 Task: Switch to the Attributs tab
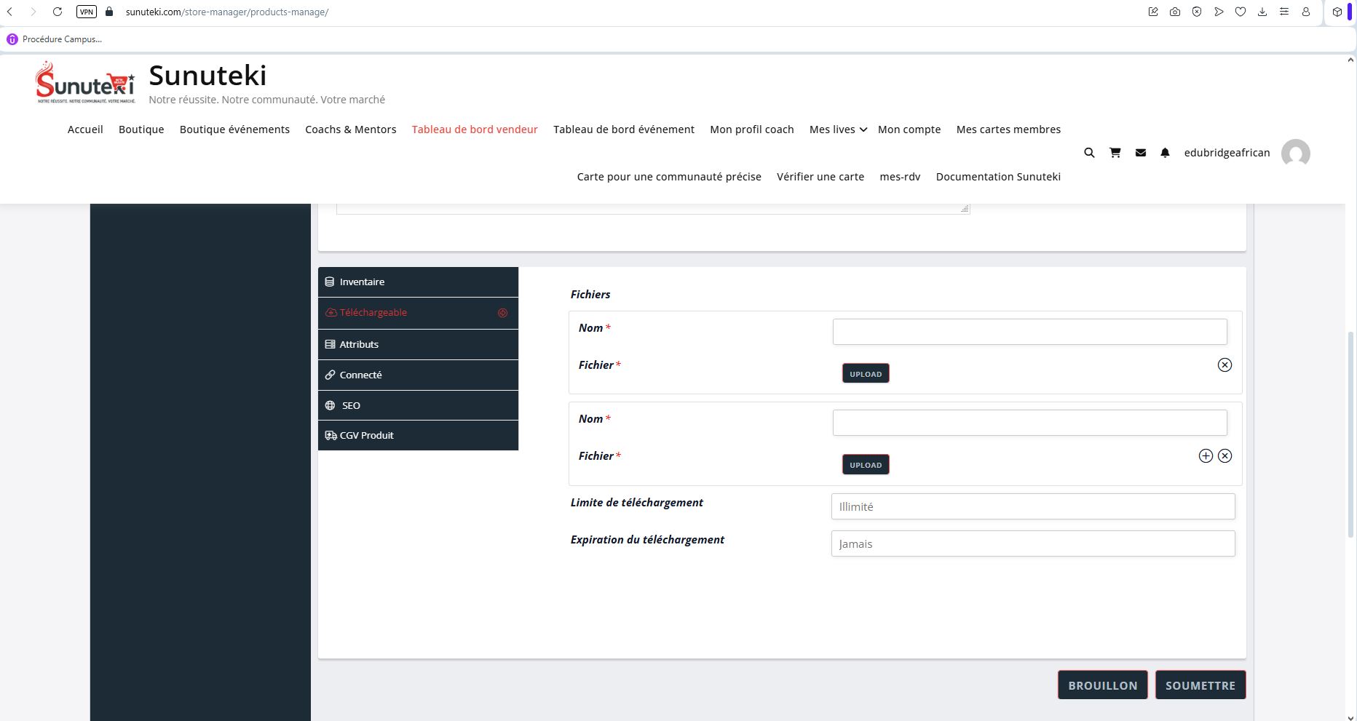(x=418, y=345)
